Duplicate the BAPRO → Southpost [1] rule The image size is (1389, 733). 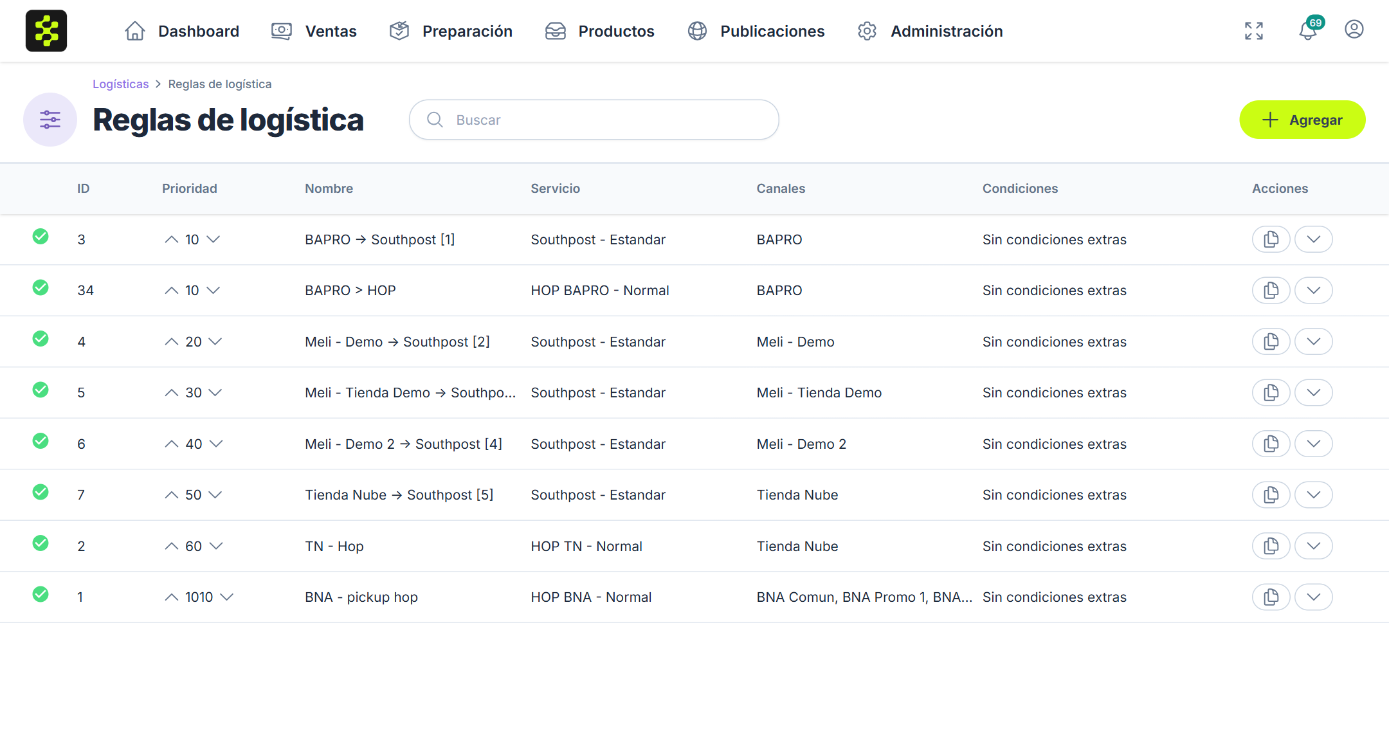pyautogui.click(x=1271, y=239)
